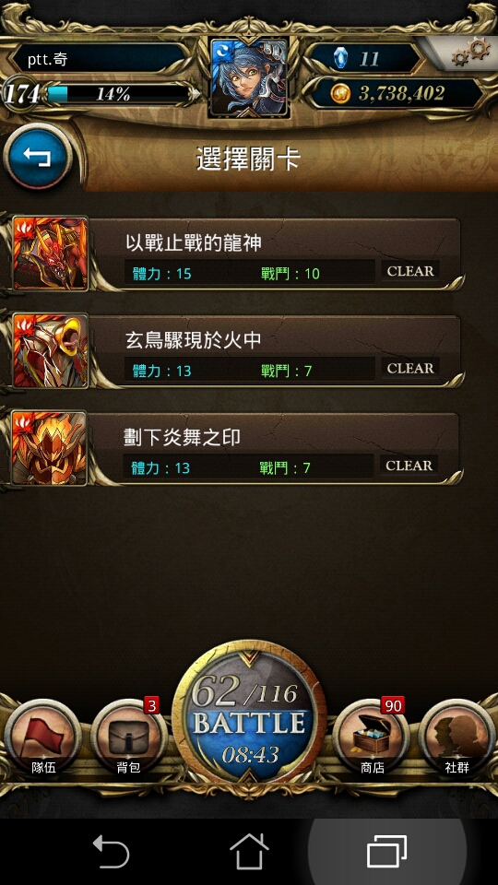The width and height of the screenshot is (498, 885).
Task: Select stage 以戰止戰的龍神
Action: click(x=236, y=254)
